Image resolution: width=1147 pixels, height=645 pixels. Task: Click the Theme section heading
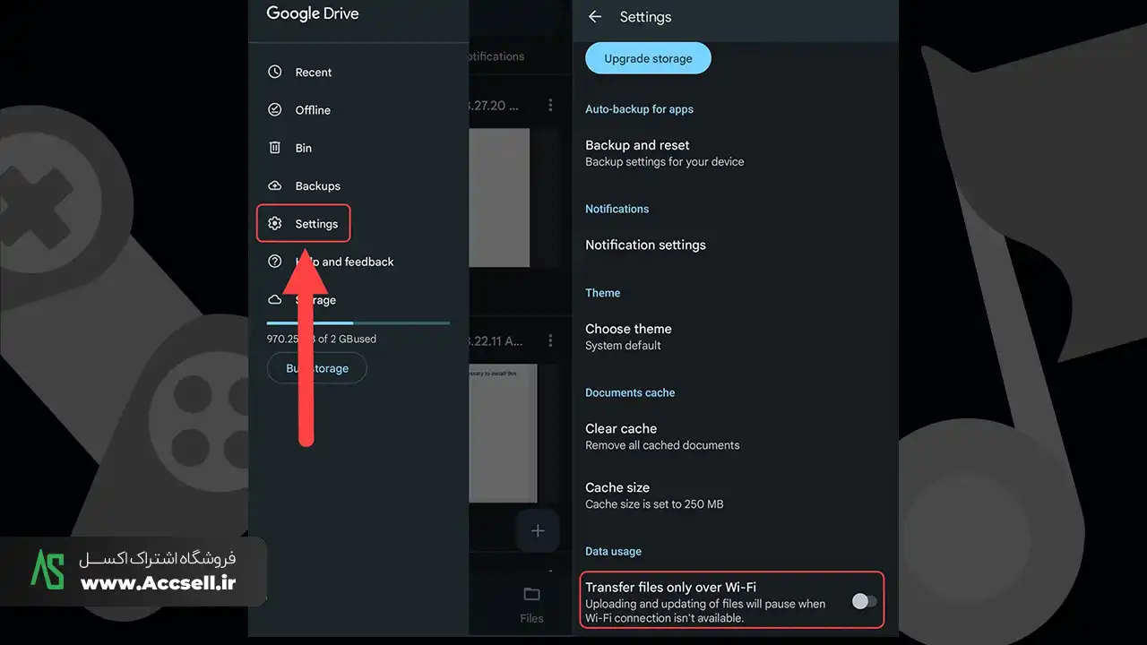(x=602, y=293)
